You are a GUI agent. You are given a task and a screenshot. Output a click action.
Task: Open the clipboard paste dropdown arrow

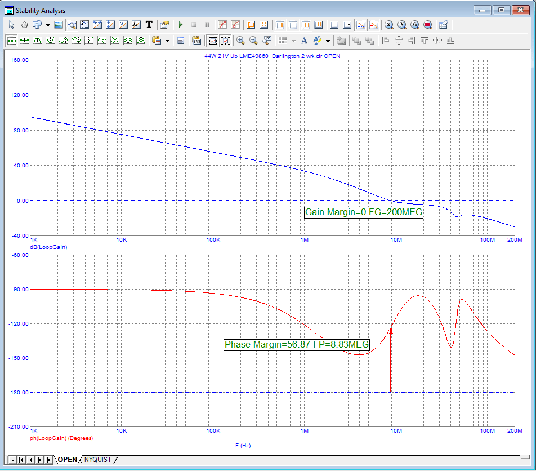(x=167, y=41)
